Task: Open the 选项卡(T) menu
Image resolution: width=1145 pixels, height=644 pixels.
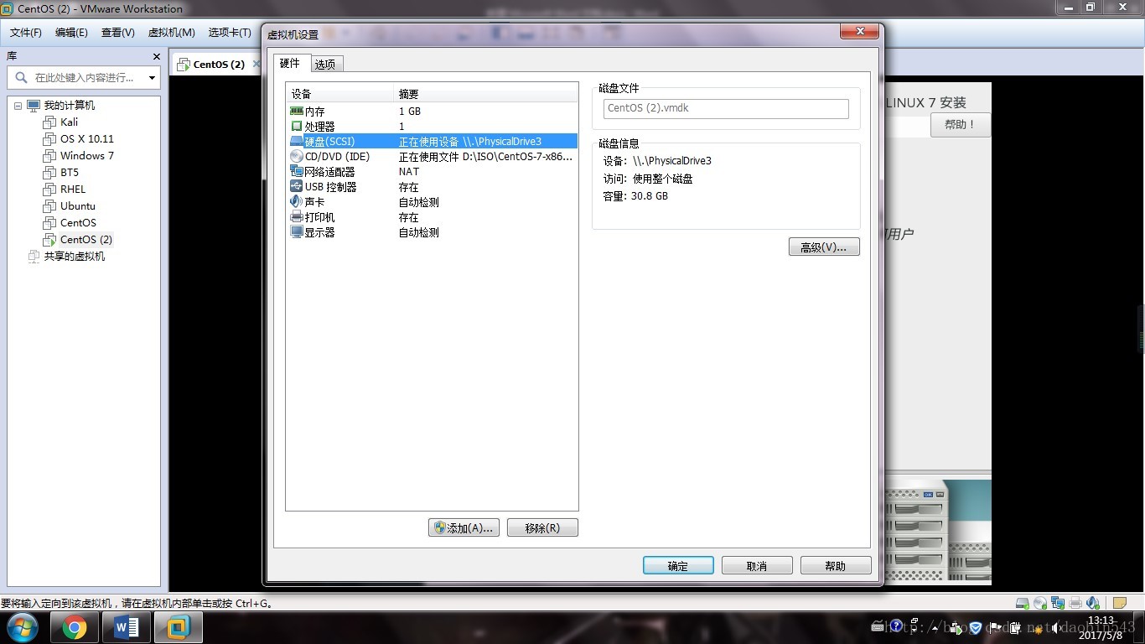Action: (230, 33)
